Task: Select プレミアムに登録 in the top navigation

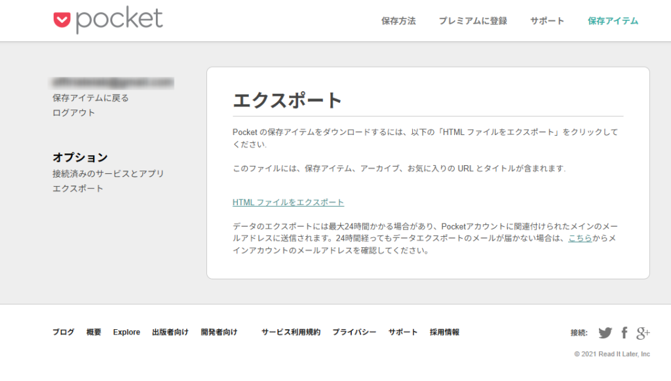Action: 473,21
